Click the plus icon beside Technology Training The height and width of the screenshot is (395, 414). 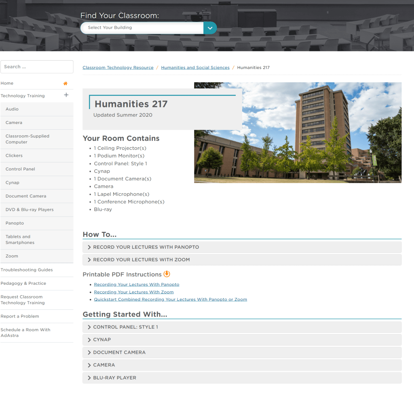pyautogui.click(x=66, y=95)
